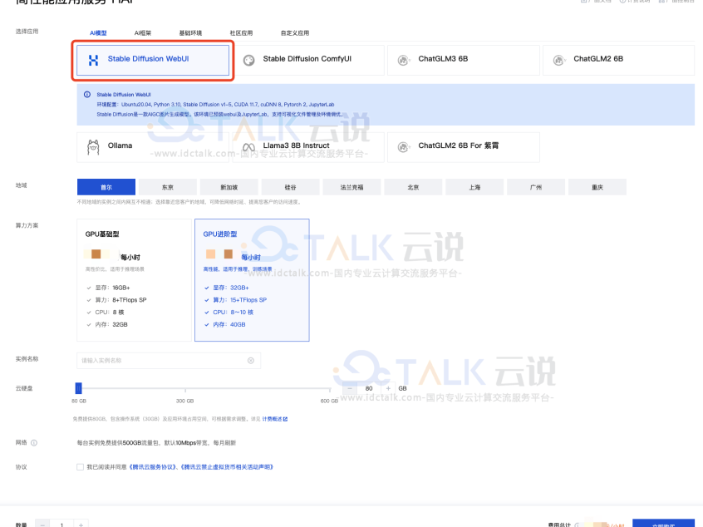Viewport: 703px width, 527px height.
Task: Choose the Stable Diffusion ComfyUI card
Action: (x=308, y=60)
